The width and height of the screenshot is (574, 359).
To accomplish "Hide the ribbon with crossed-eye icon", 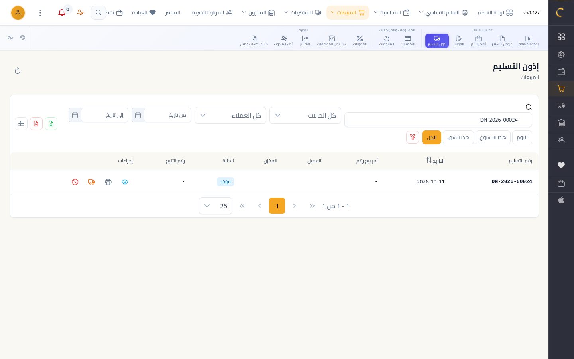I will [x=10, y=37].
